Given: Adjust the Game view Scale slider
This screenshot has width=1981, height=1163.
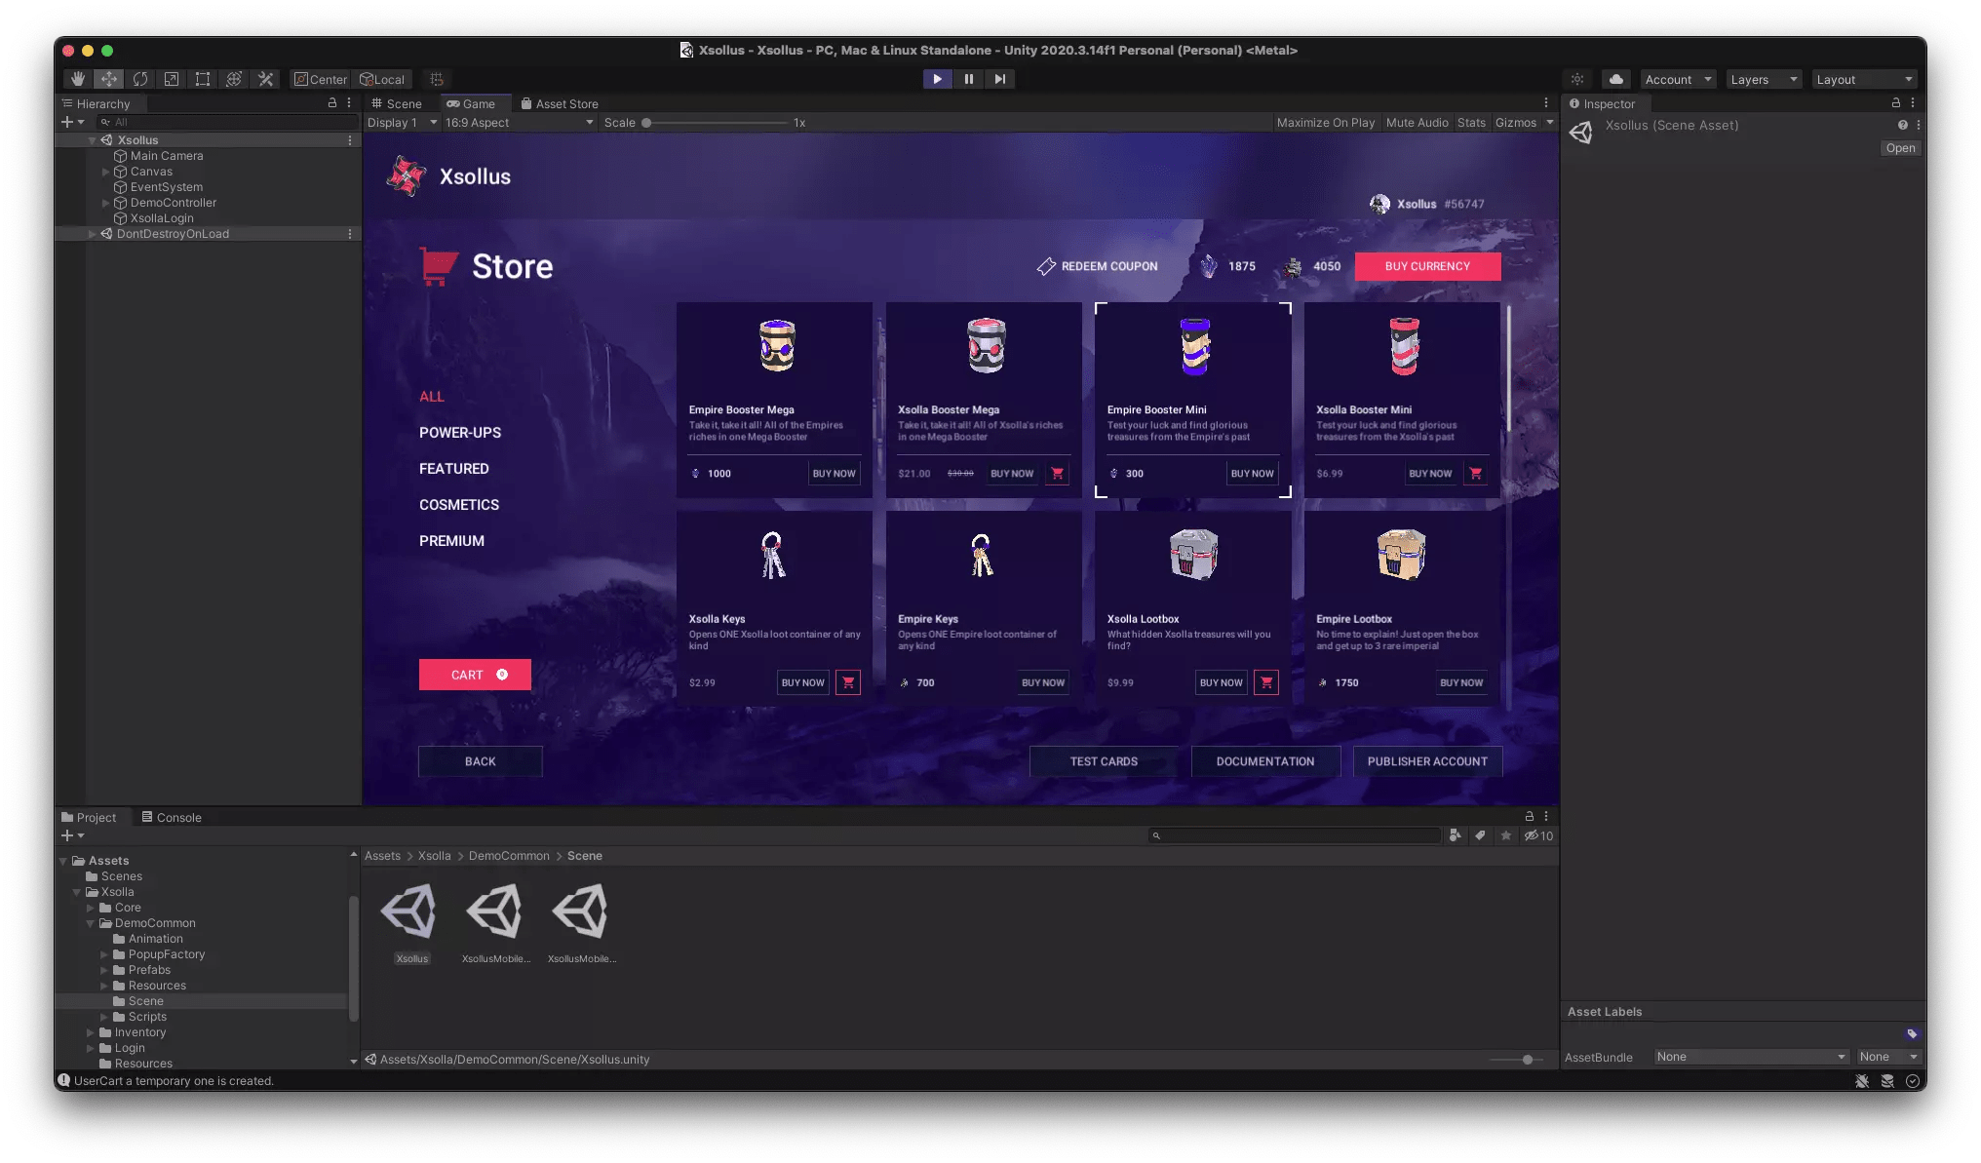Looking at the screenshot, I should (x=715, y=123).
